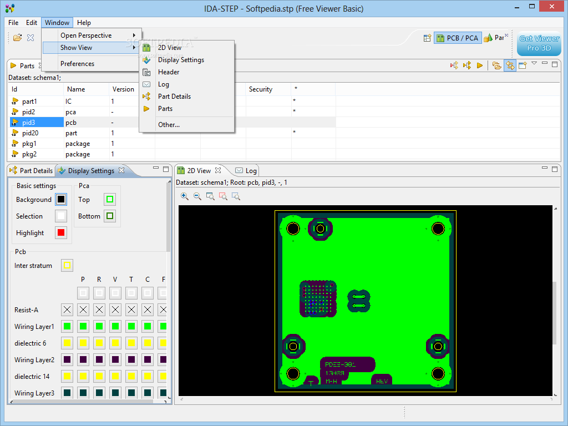Click the open file folder icon
This screenshot has width=568, height=426.
click(17, 37)
